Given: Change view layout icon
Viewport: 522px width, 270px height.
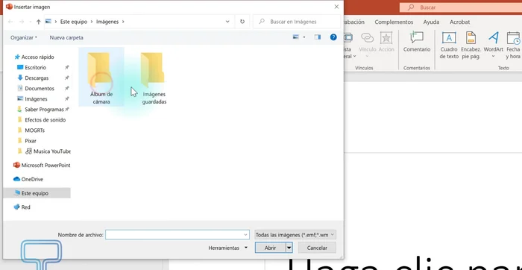Looking at the screenshot, I should (x=295, y=37).
